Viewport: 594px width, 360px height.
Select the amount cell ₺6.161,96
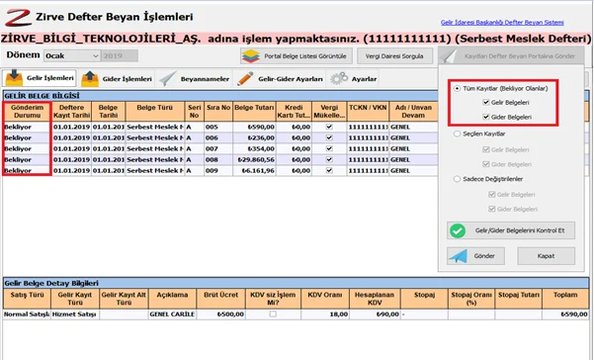[254, 171]
